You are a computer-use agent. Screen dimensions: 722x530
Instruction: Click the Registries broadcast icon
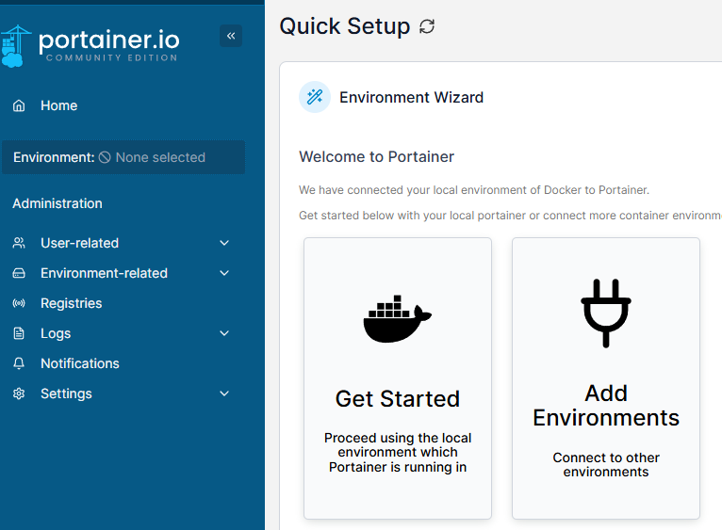pyautogui.click(x=19, y=303)
